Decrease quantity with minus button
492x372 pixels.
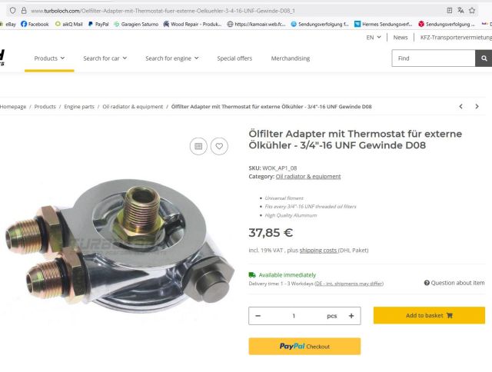(258, 316)
